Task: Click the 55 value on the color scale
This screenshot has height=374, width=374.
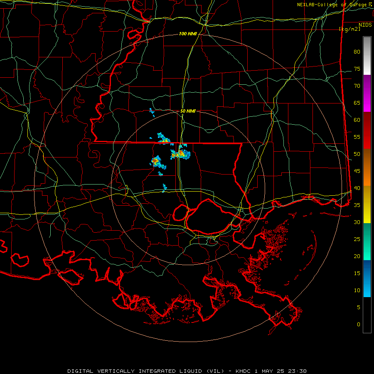Action: (x=357, y=137)
